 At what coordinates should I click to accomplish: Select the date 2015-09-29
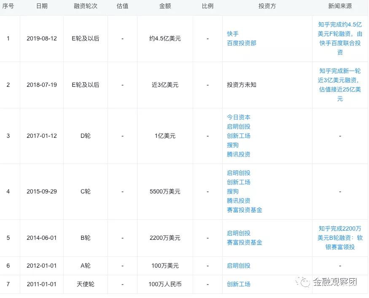tap(42, 191)
